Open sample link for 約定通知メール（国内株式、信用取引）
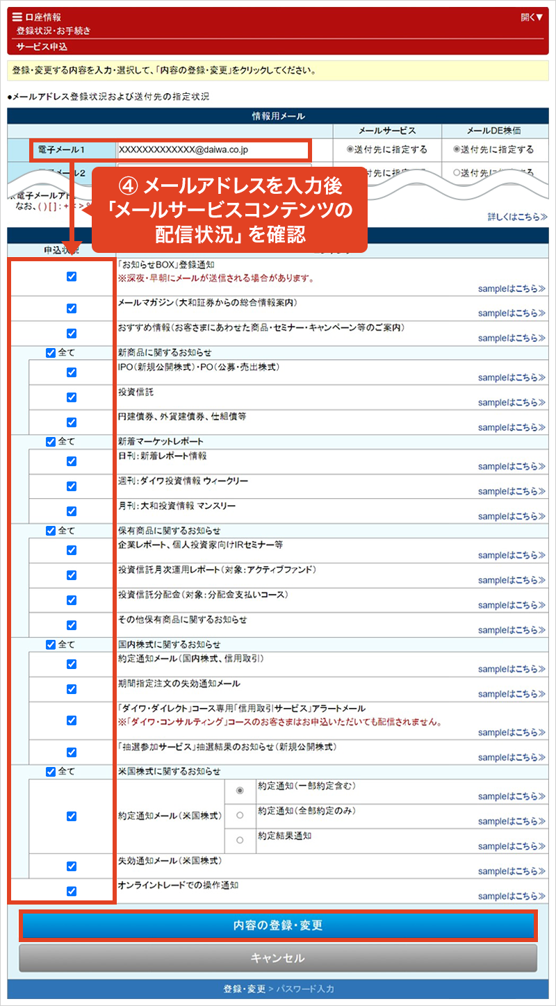556x1006 pixels. tap(512, 669)
